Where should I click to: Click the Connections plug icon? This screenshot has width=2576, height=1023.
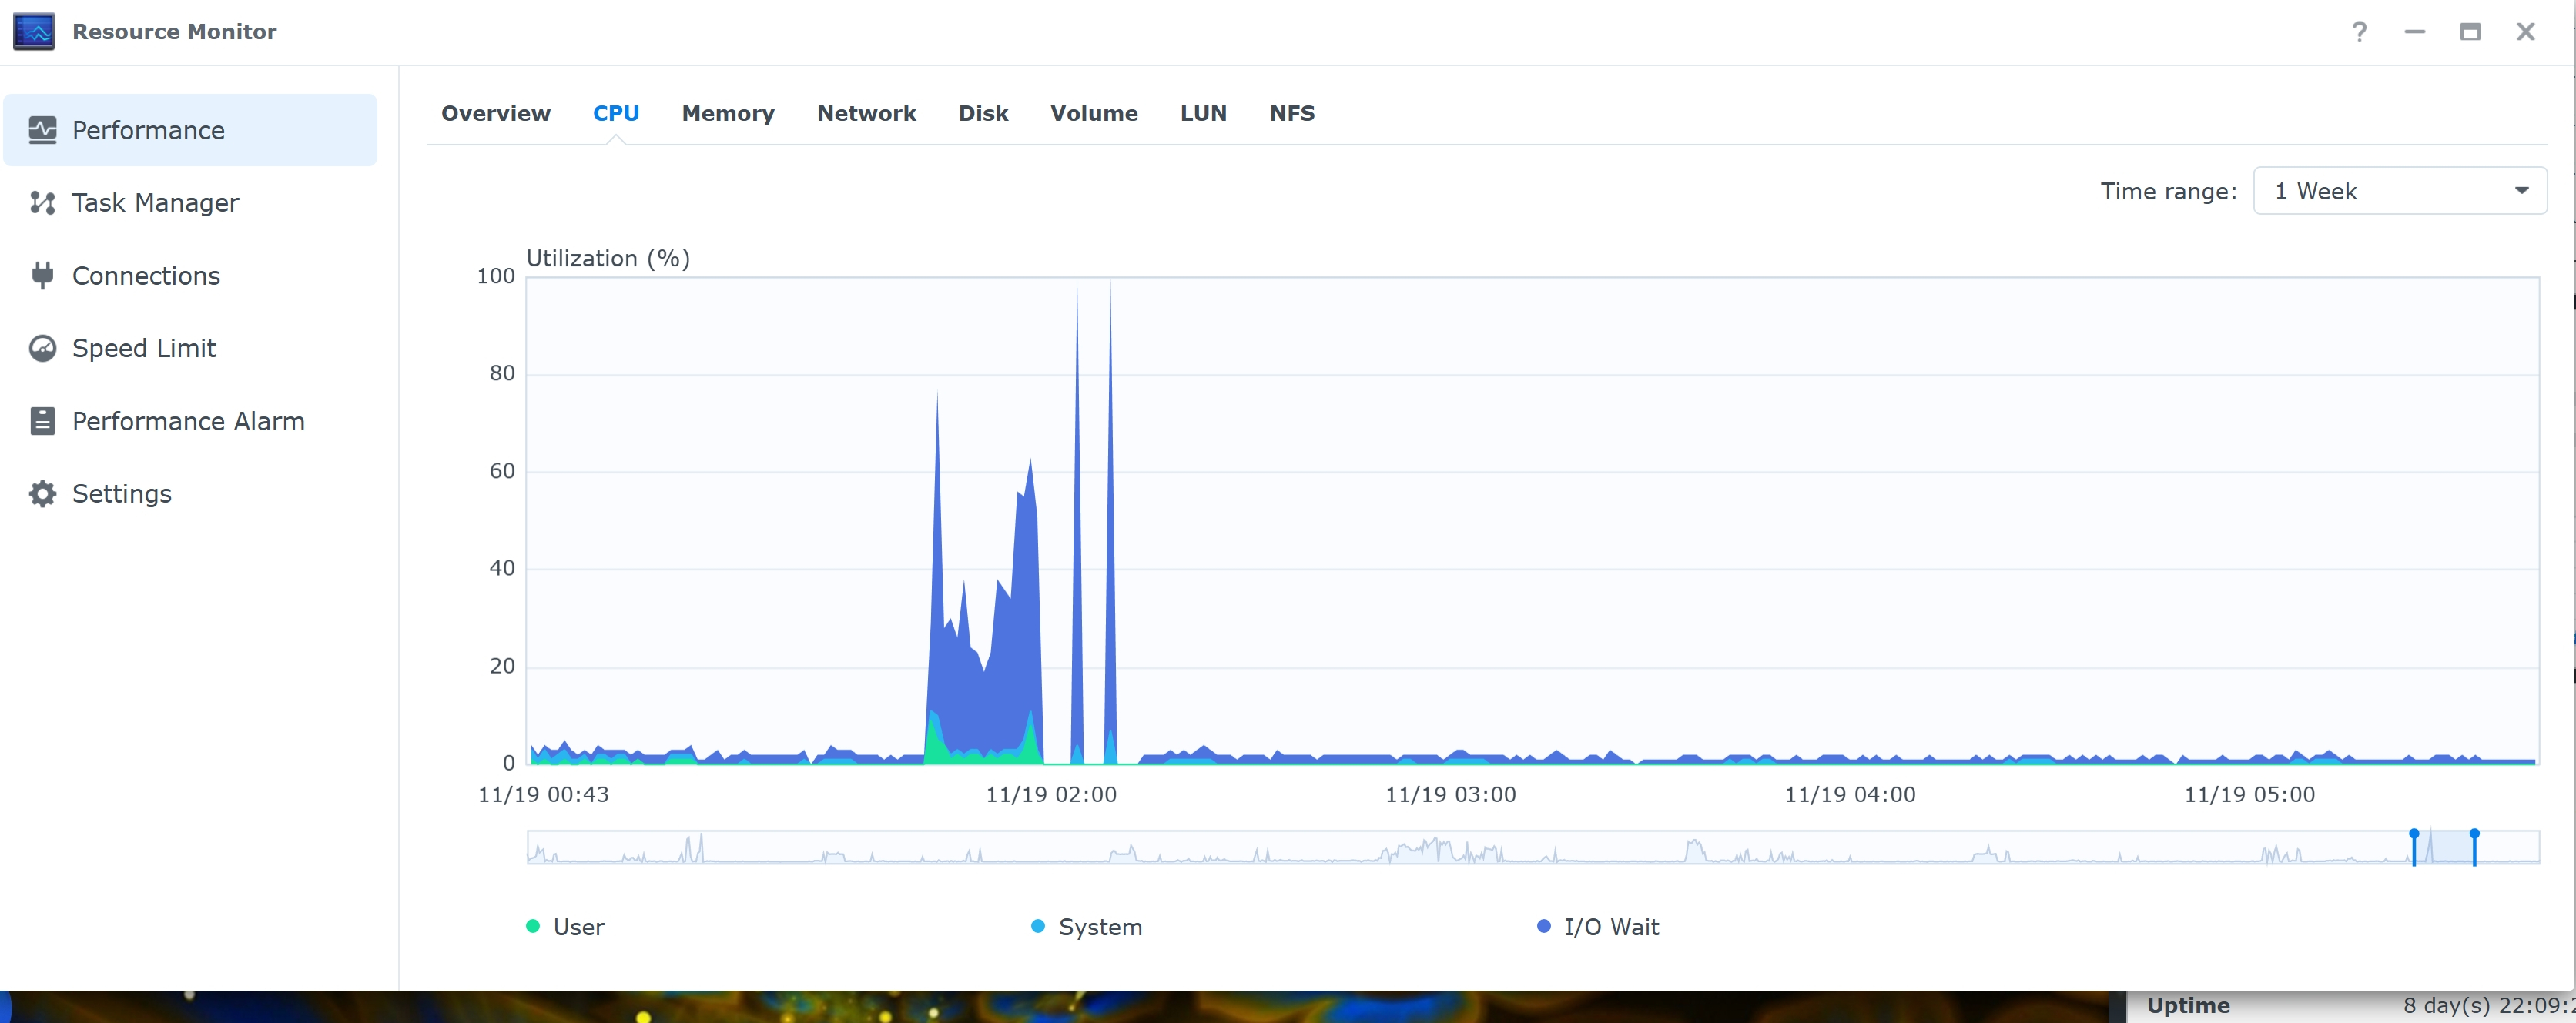pos(42,275)
